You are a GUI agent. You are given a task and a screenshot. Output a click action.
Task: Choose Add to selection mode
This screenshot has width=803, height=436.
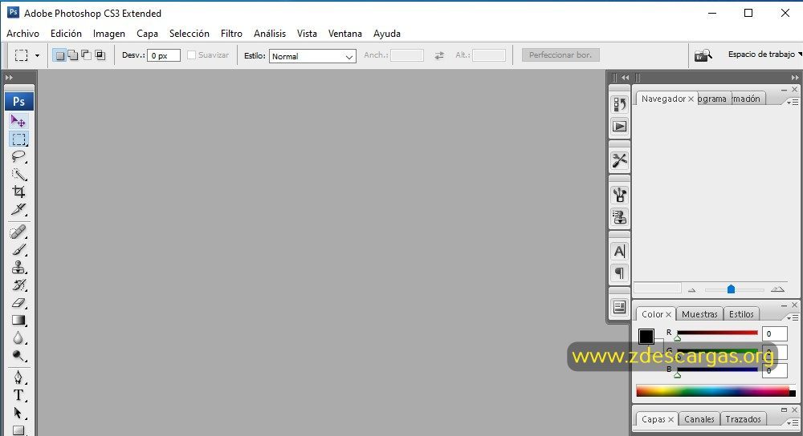[x=73, y=55]
